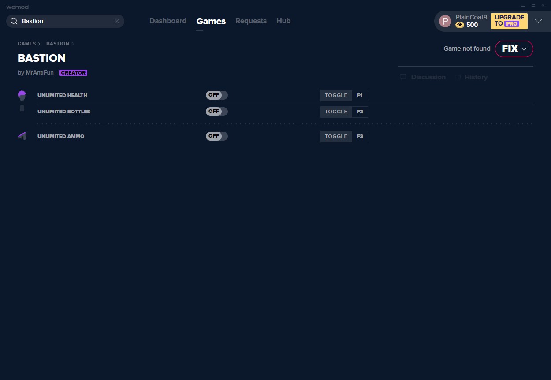This screenshot has width=551, height=380.
Task: Open the Requests tab
Action: [251, 21]
